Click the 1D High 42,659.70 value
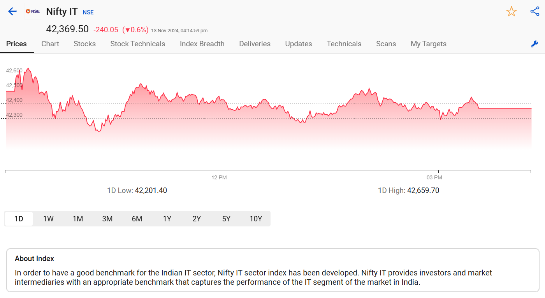The width and height of the screenshot is (545, 298). pyautogui.click(x=423, y=191)
